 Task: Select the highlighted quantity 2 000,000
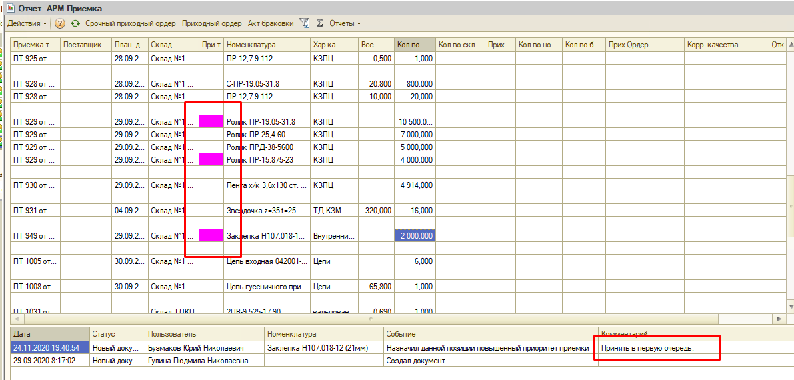pyautogui.click(x=415, y=235)
